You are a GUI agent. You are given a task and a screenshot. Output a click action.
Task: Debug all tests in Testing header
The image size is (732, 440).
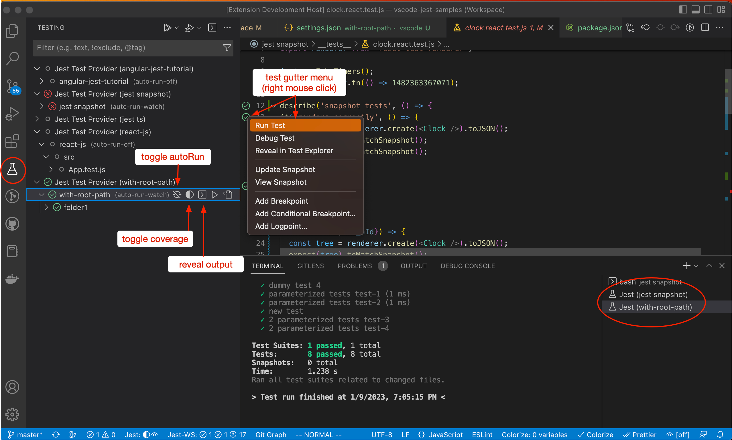189,28
